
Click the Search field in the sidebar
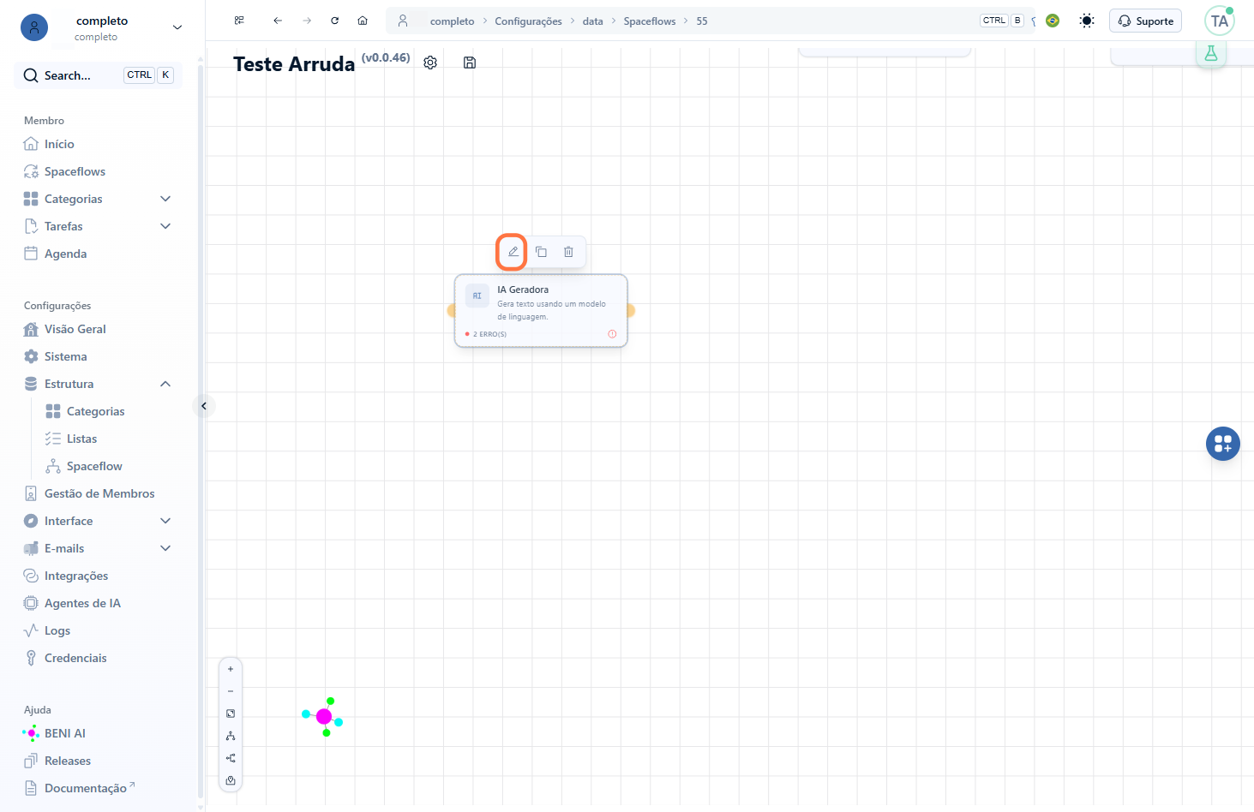point(98,75)
